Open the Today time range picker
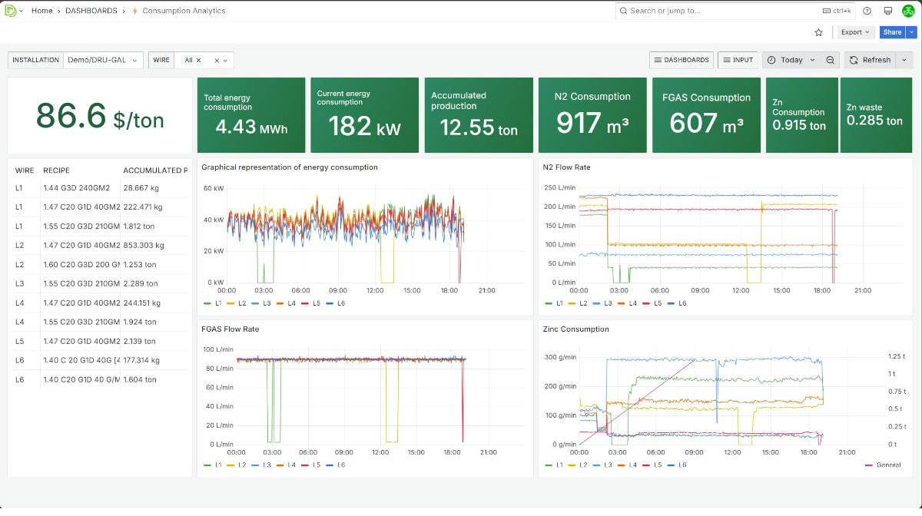The height and width of the screenshot is (516, 922). (791, 60)
